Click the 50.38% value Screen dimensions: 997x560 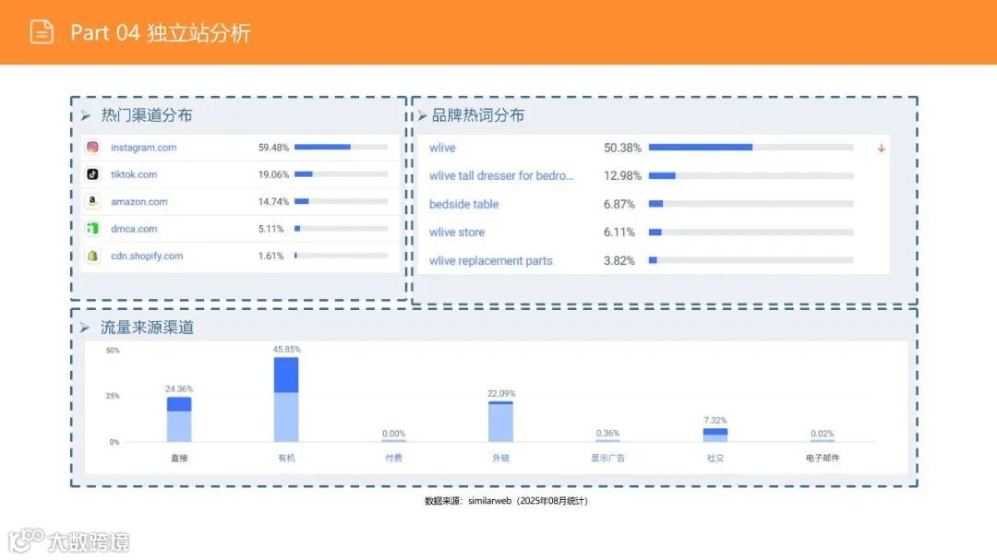pos(622,148)
